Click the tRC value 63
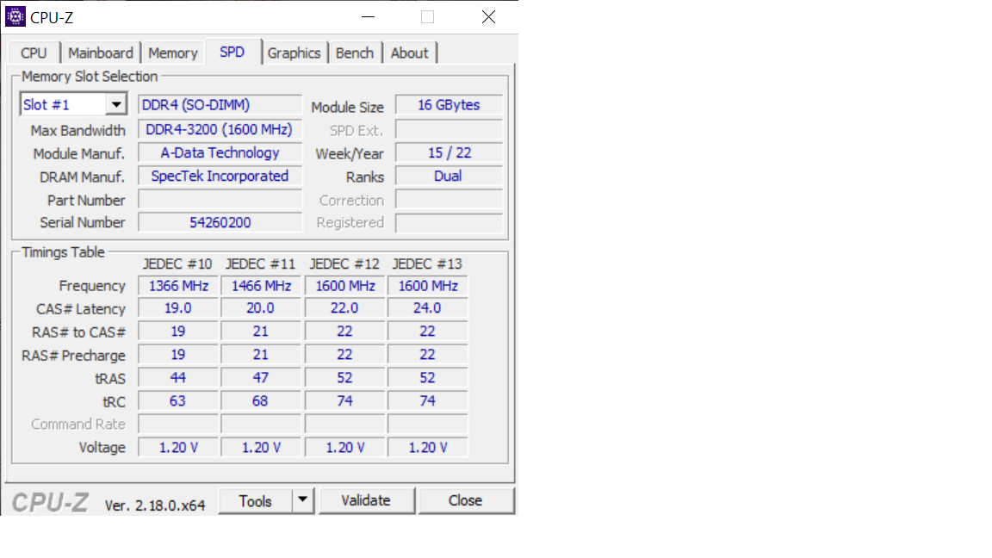Screen dimensions: 992x558 178,401
